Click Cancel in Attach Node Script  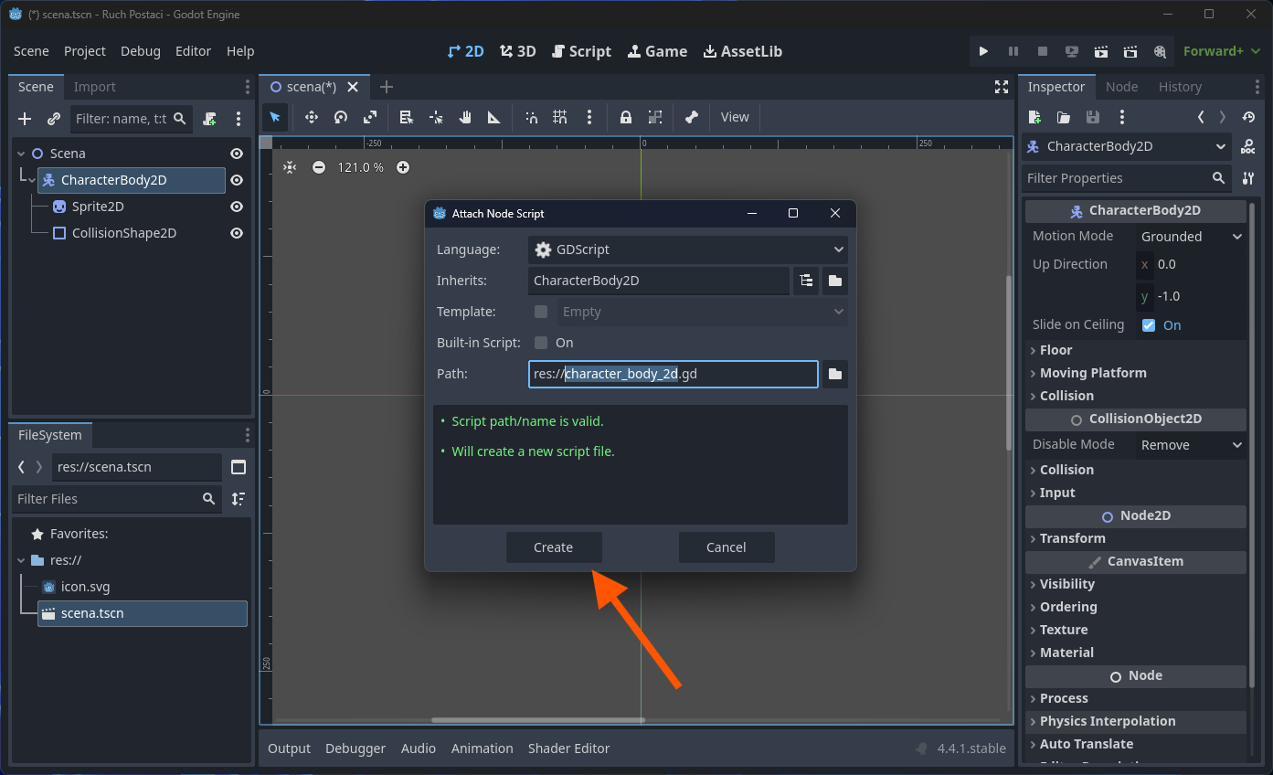(727, 547)
